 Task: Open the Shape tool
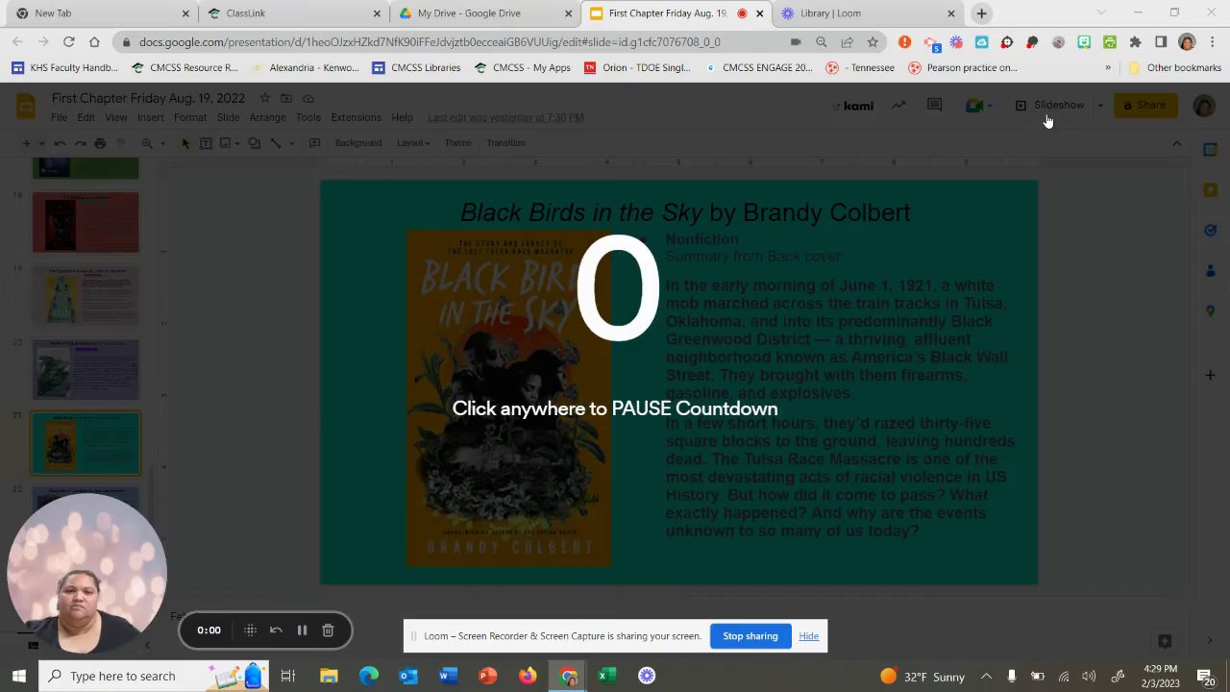[x=254, y=143]
